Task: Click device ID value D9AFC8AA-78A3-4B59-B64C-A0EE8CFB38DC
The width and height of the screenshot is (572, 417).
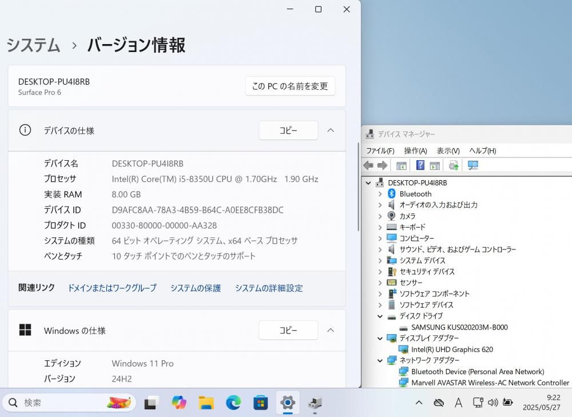Action: click(197, 210)
